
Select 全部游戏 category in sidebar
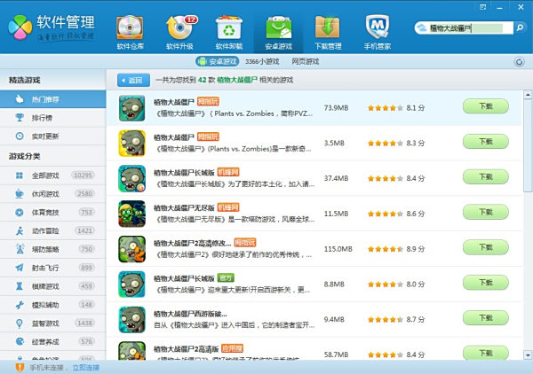coord(53,175)
